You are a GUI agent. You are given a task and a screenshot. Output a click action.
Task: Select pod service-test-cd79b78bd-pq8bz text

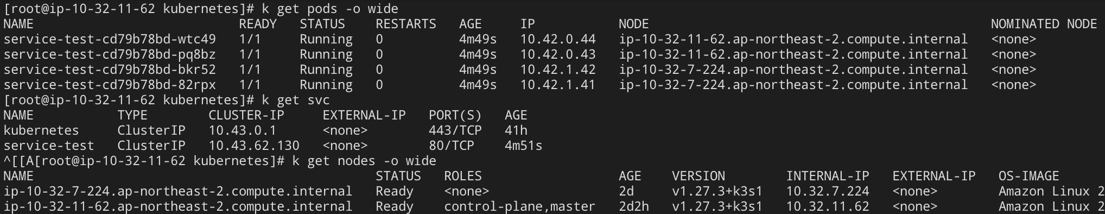pyautogui.click(x=110, y=54)
